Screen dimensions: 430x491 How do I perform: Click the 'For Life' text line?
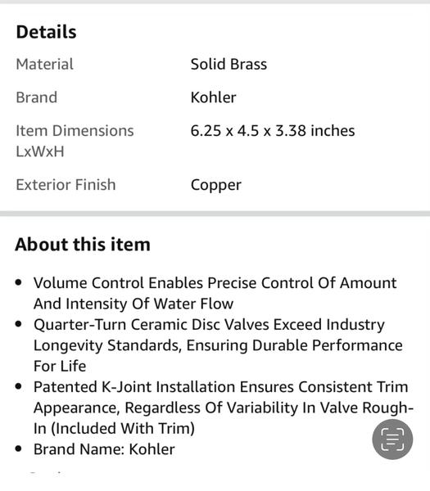(60, 366)
